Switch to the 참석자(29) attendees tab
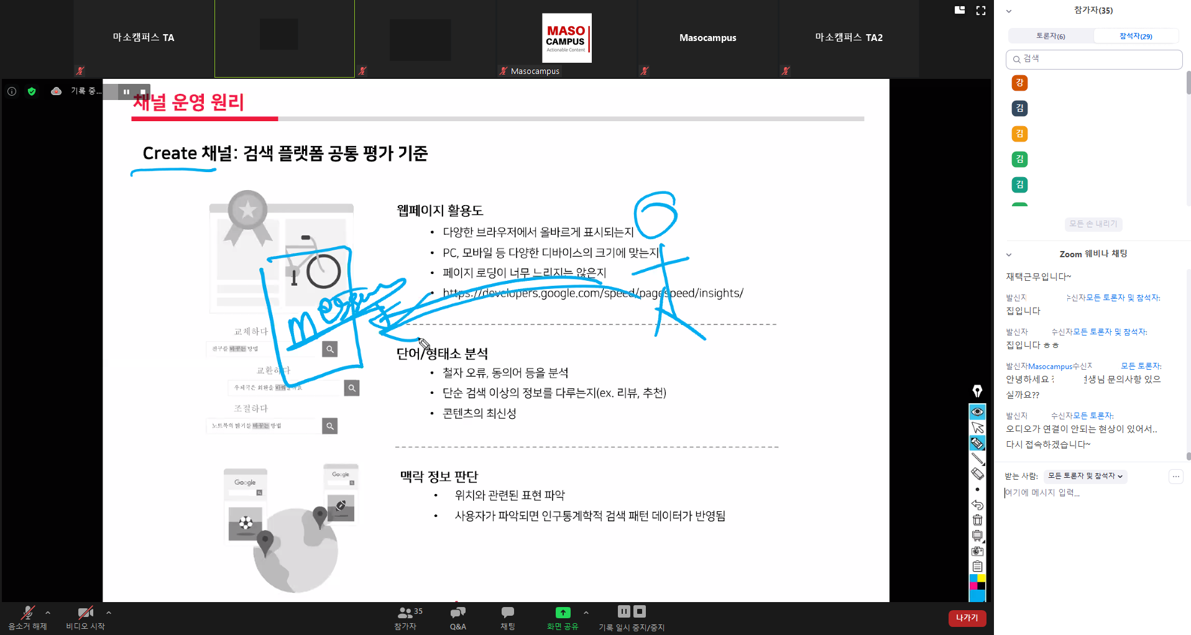 click(1135, 36)
